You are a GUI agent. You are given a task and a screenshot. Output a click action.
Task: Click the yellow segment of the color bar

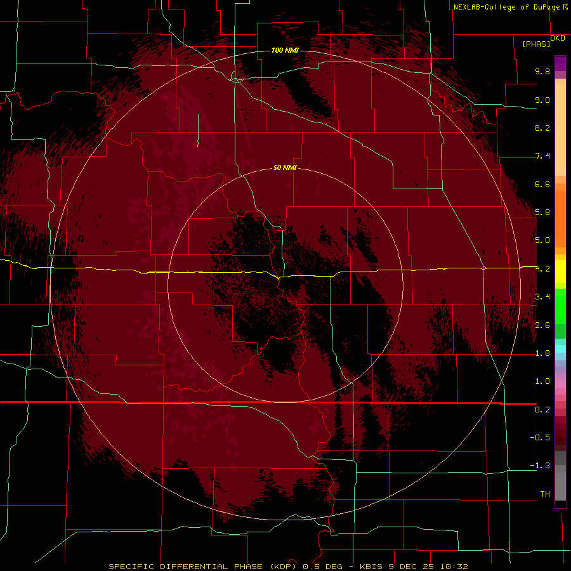coord(560,272)
